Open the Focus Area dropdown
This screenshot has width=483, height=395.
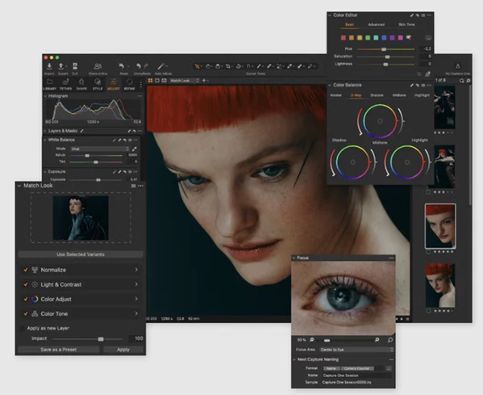[x=356, y=350]
